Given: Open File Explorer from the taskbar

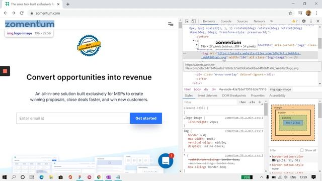Looking at the screenshot, I should pyautogui.click(x=51, y=177).
